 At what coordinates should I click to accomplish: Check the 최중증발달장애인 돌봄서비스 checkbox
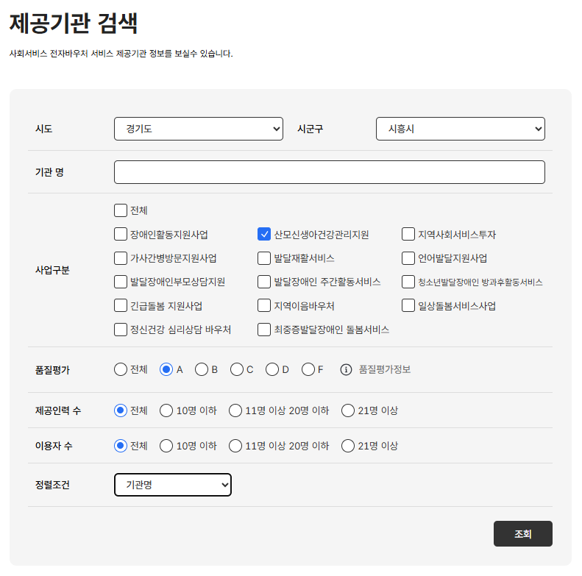pyautogui.click(x=264, y=330)
